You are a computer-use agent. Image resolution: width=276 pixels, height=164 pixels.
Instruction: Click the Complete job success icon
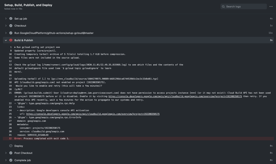click(x=11, y=160)
